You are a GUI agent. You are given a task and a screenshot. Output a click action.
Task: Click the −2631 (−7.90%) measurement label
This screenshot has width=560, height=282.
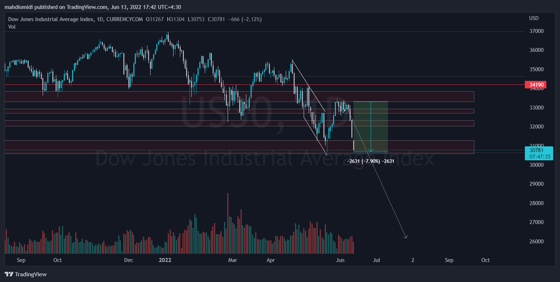point(371,161)
